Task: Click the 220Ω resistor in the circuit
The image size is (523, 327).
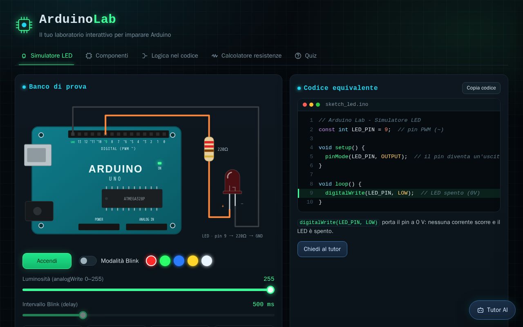Action: point(209,149)
